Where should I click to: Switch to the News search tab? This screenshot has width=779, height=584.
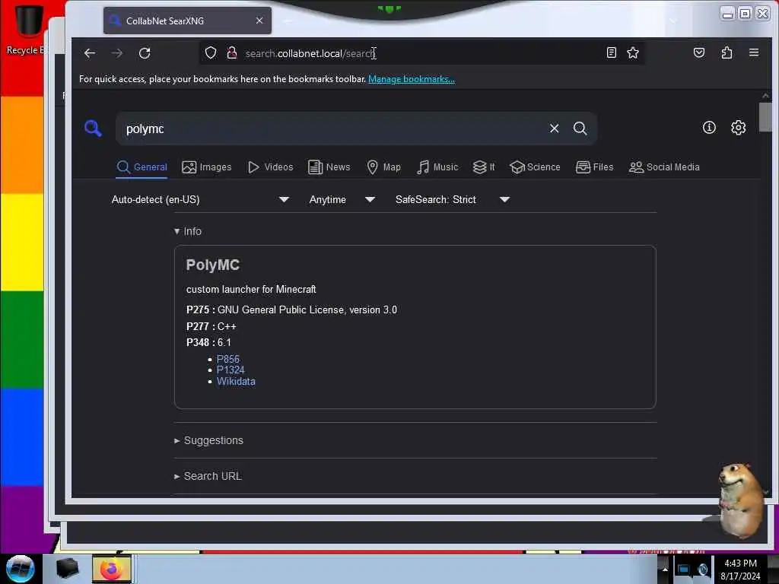(x=329, y=167)
